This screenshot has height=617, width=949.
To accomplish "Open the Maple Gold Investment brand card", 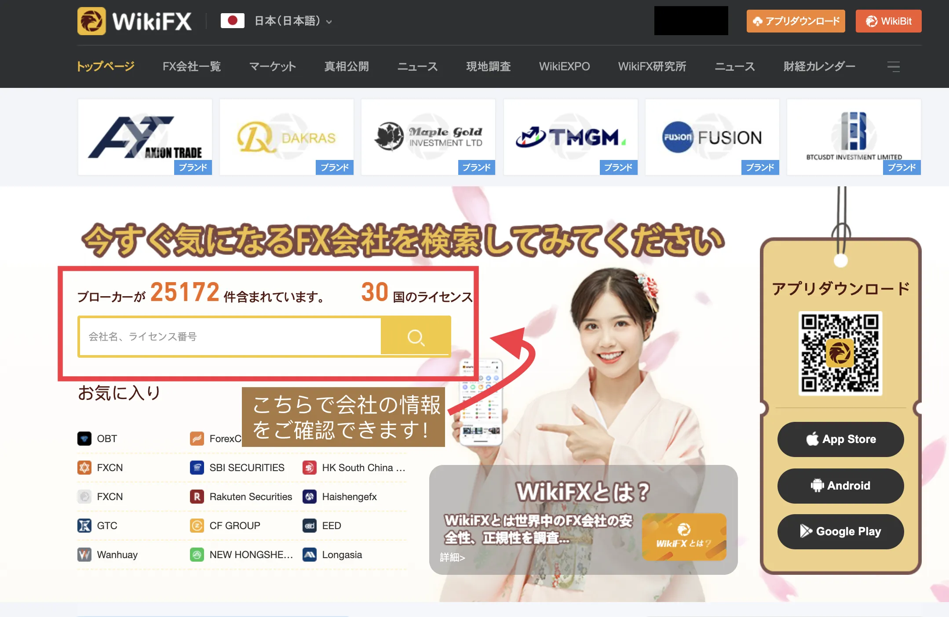I will click(x=428, y=137).
